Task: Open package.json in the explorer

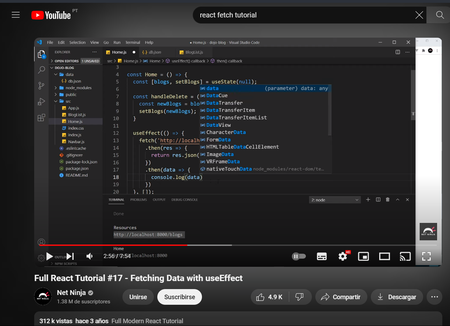Action: point(77,169)
